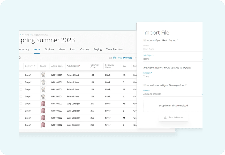225x155 pixels.
Task: Check the Printed Shirt size XS row
Action: click(x=21, y=75)
